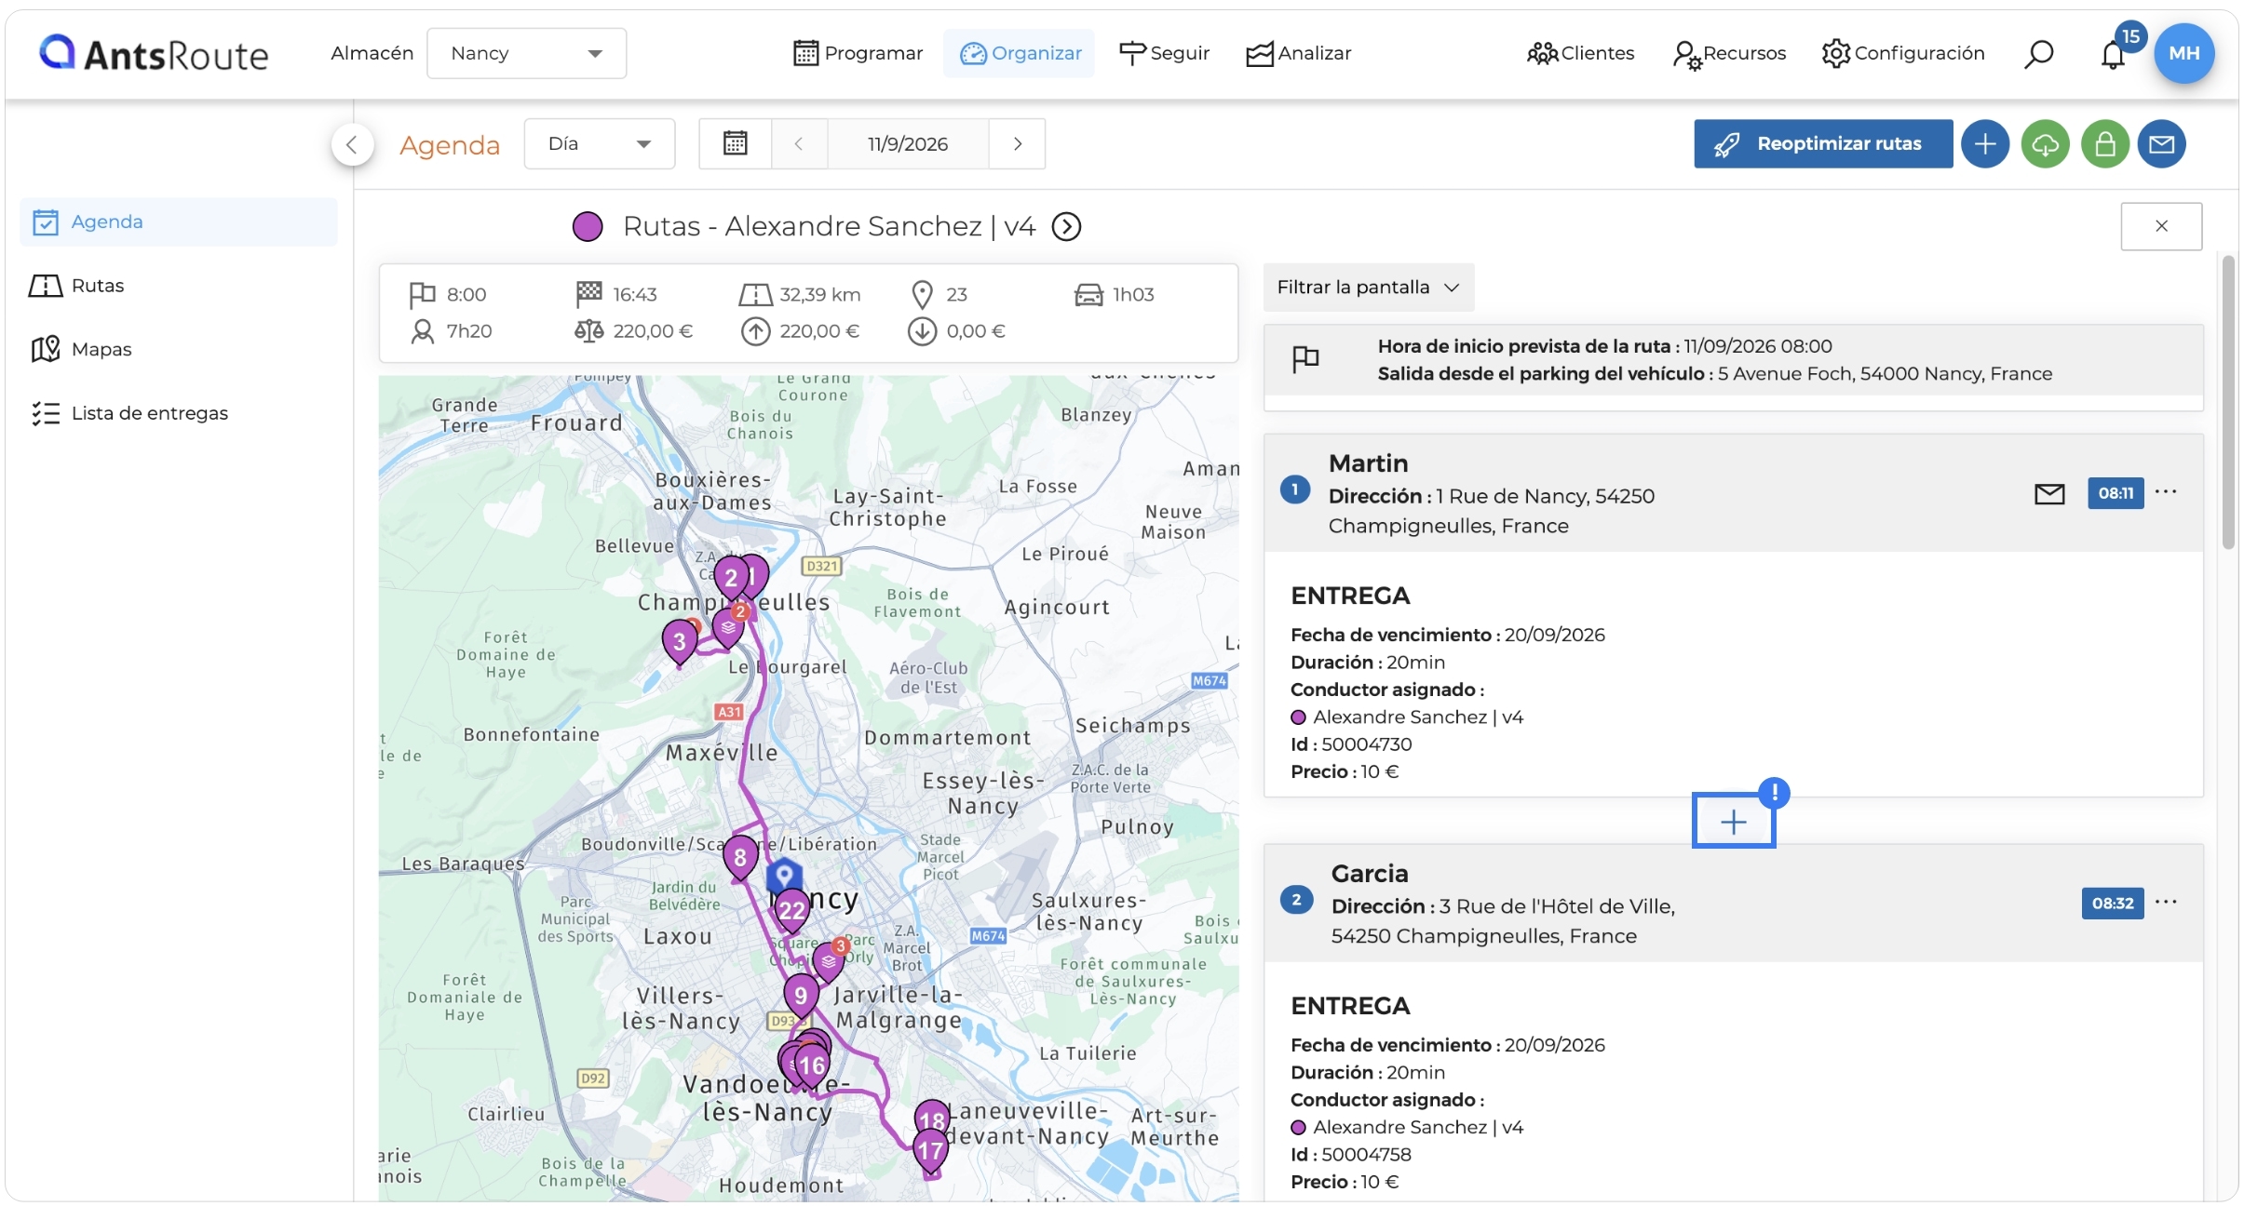This screenshot has width=2244, height=1206.
Task: Open Configuración menu
Action: [1902, 53]
